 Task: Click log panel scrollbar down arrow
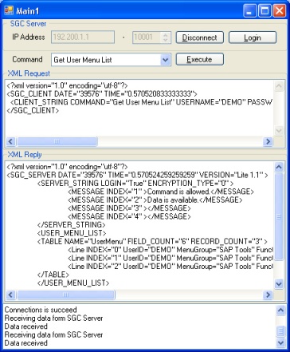pos(280,342)
